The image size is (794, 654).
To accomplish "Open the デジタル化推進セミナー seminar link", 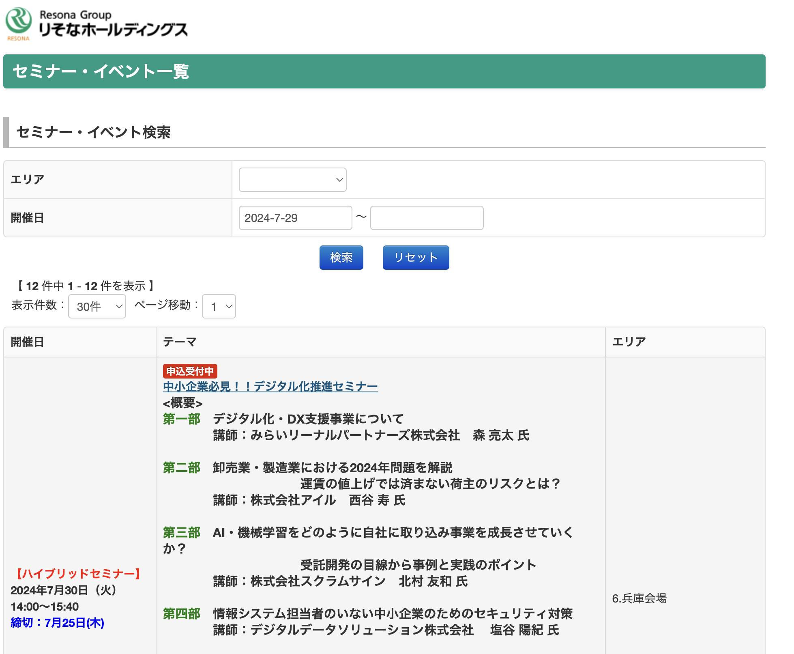I will tap(270, 387).
